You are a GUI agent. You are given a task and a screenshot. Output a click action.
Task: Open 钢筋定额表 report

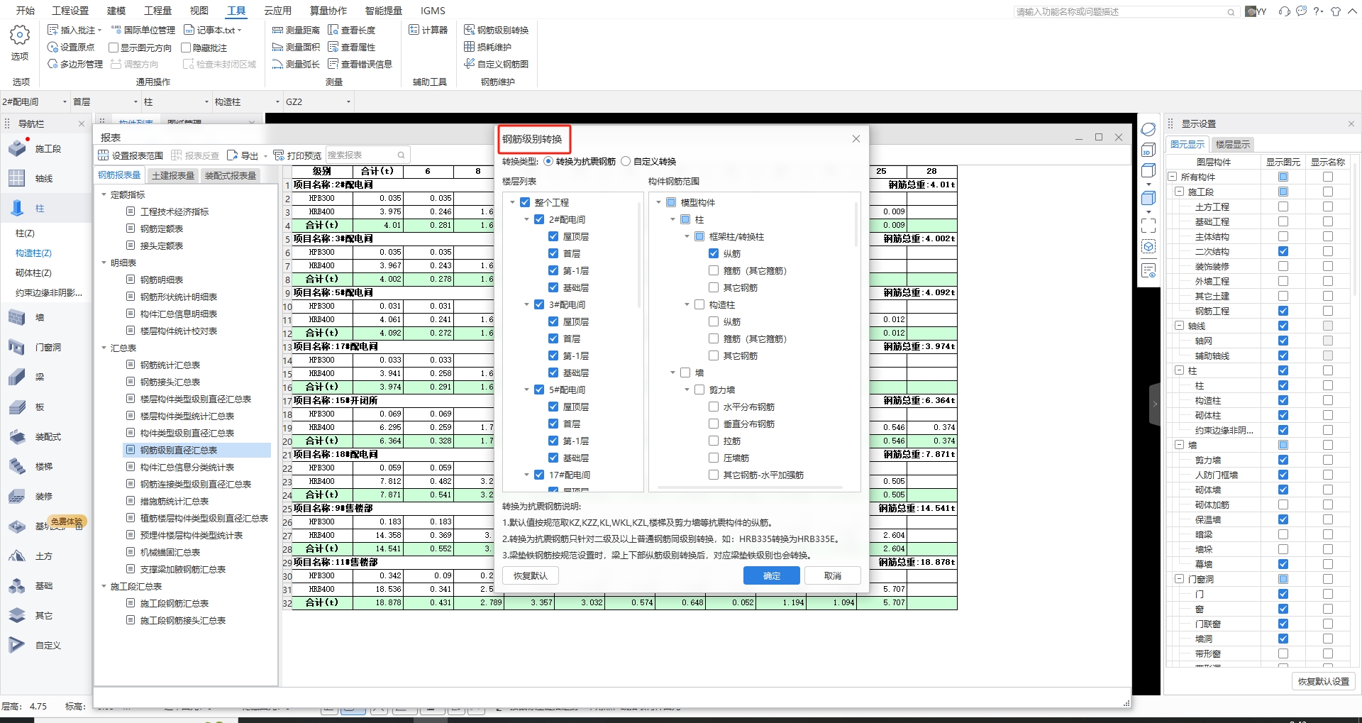pyautogui.click(x=162, y=228)
